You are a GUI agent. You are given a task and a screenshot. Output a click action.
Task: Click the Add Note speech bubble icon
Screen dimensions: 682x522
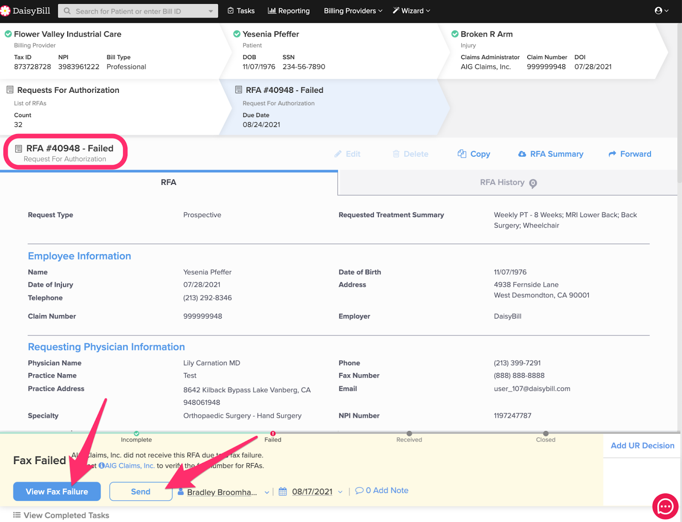tap(359, 490)
